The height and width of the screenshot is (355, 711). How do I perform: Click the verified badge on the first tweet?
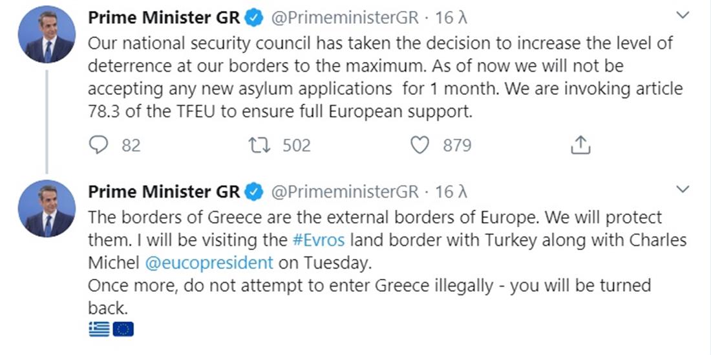pos(255,19)
